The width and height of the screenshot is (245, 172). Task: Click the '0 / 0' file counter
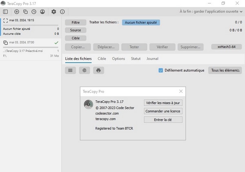pos(238,22)
